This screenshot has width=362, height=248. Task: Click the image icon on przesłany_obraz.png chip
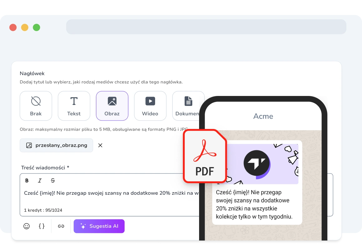(29, 145)
